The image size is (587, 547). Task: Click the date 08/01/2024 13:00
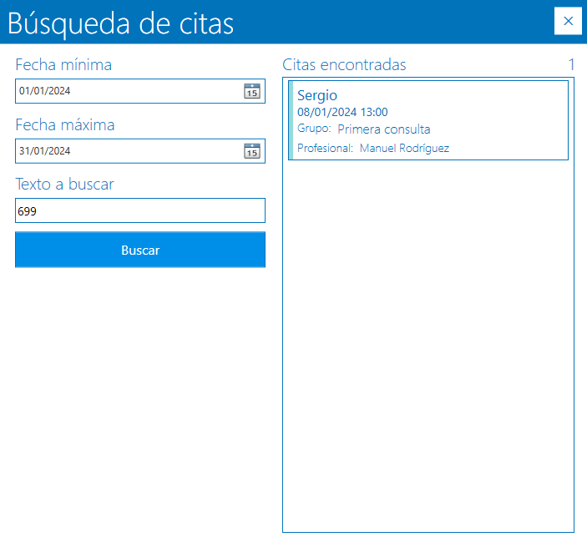(x=342, y=112)
